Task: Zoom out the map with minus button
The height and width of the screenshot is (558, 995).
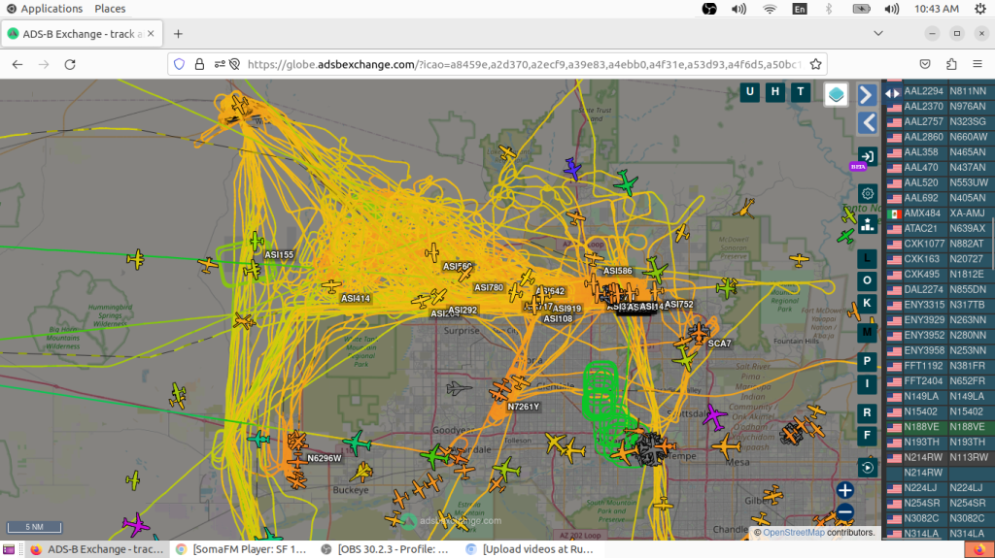Action: [844, 511]
